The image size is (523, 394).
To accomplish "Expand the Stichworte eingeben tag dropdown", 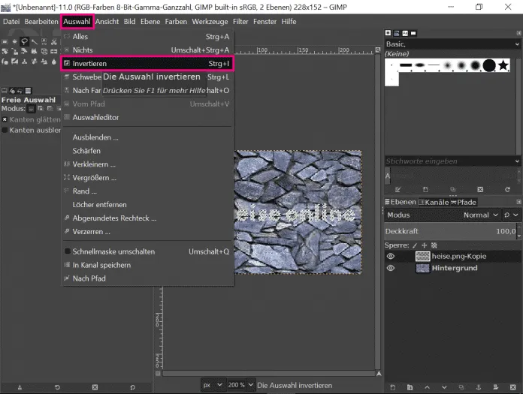I will tap(516, 161).
